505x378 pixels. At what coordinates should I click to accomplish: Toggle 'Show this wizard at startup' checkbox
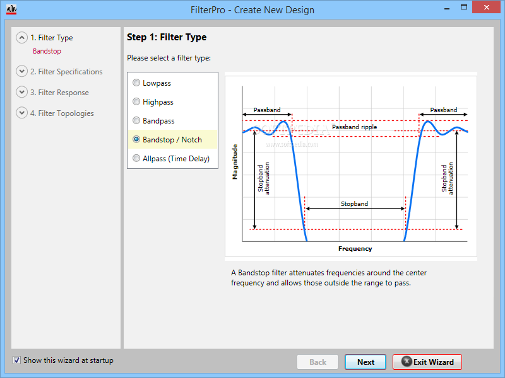tap(16, 360)
